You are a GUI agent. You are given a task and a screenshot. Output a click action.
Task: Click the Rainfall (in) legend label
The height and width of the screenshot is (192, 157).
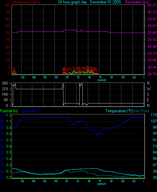[9, 111]
